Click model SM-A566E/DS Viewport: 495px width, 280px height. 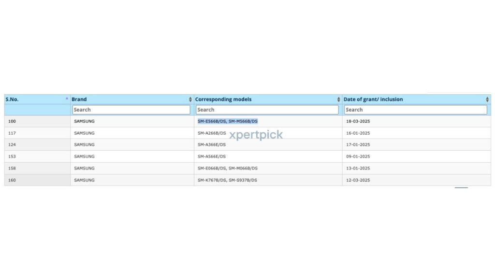click(212, 156)
